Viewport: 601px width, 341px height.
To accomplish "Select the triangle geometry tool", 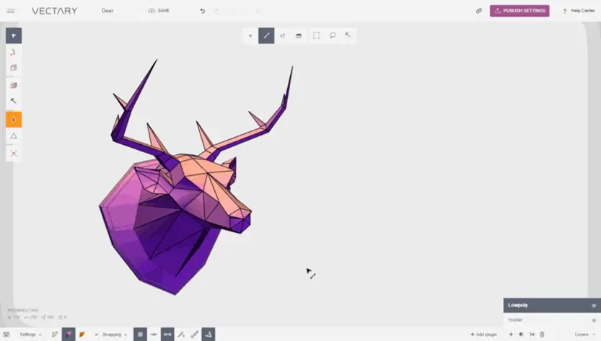I will (x=14, y=136).
